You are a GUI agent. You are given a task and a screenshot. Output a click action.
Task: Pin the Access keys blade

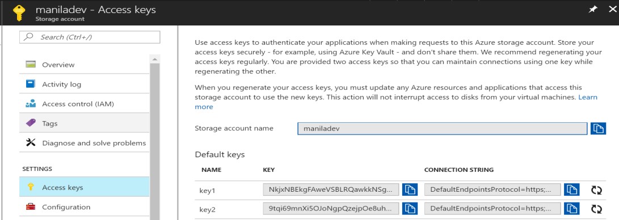tap(593, 10)
